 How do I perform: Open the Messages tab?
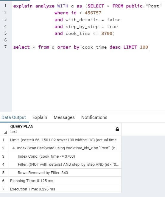click(x=64, y=117)
